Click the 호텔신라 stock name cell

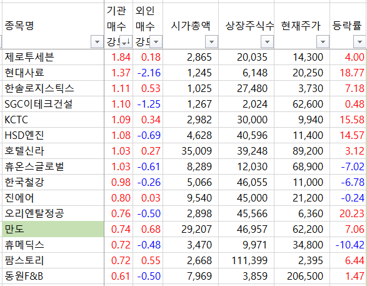point(53,151)
